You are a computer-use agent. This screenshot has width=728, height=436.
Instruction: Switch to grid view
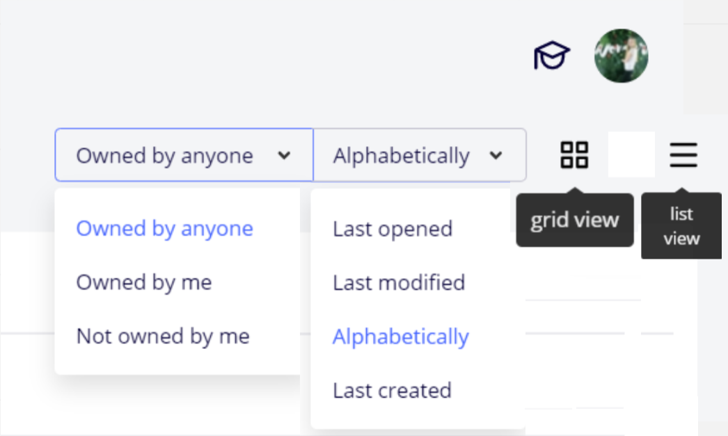[x=574, y=155]
